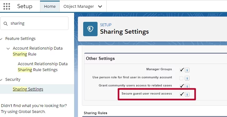This screenshot has height=117, width=227.
Task: Open info icon for Manager Groups
Action: point(187,70)
